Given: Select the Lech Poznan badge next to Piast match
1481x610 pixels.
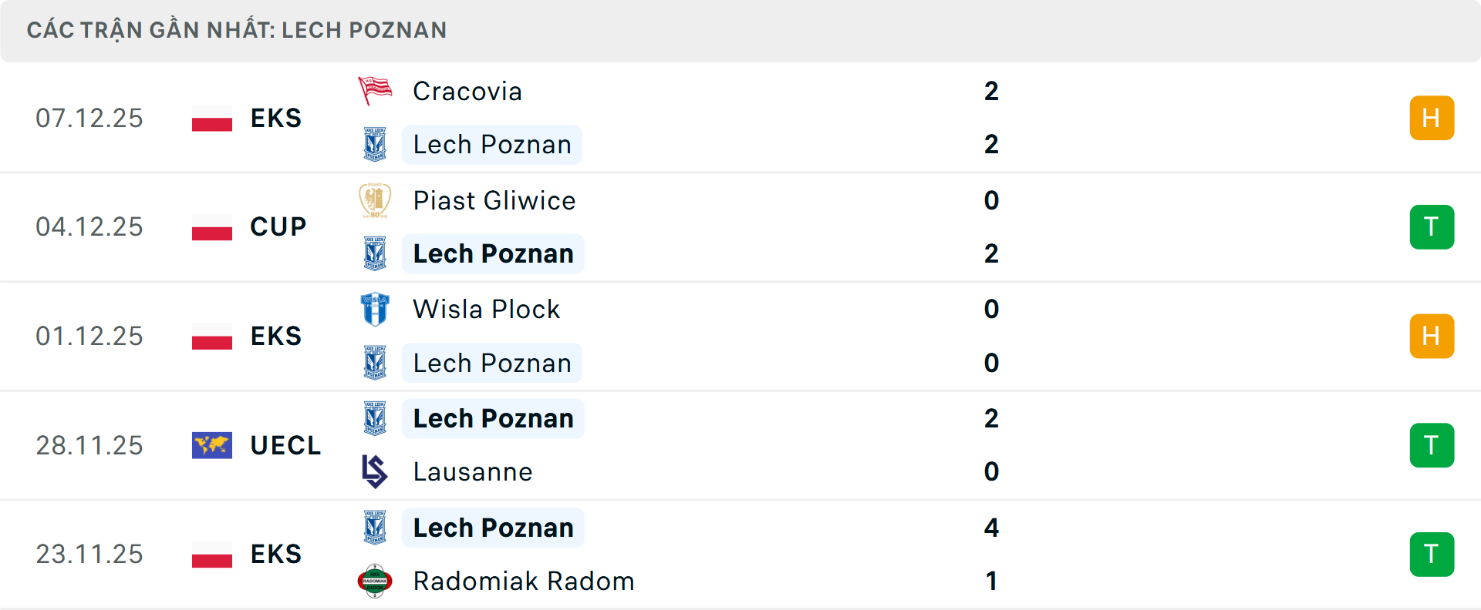Looking at the screenshot, I should tap(375, 253).
